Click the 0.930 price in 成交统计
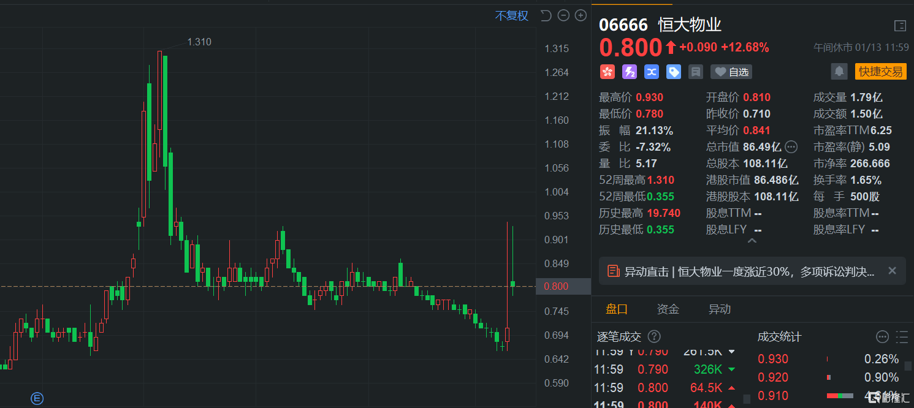The width and height of the screenshot is (914, 408). pyautogui.click(x=774, y=359)
